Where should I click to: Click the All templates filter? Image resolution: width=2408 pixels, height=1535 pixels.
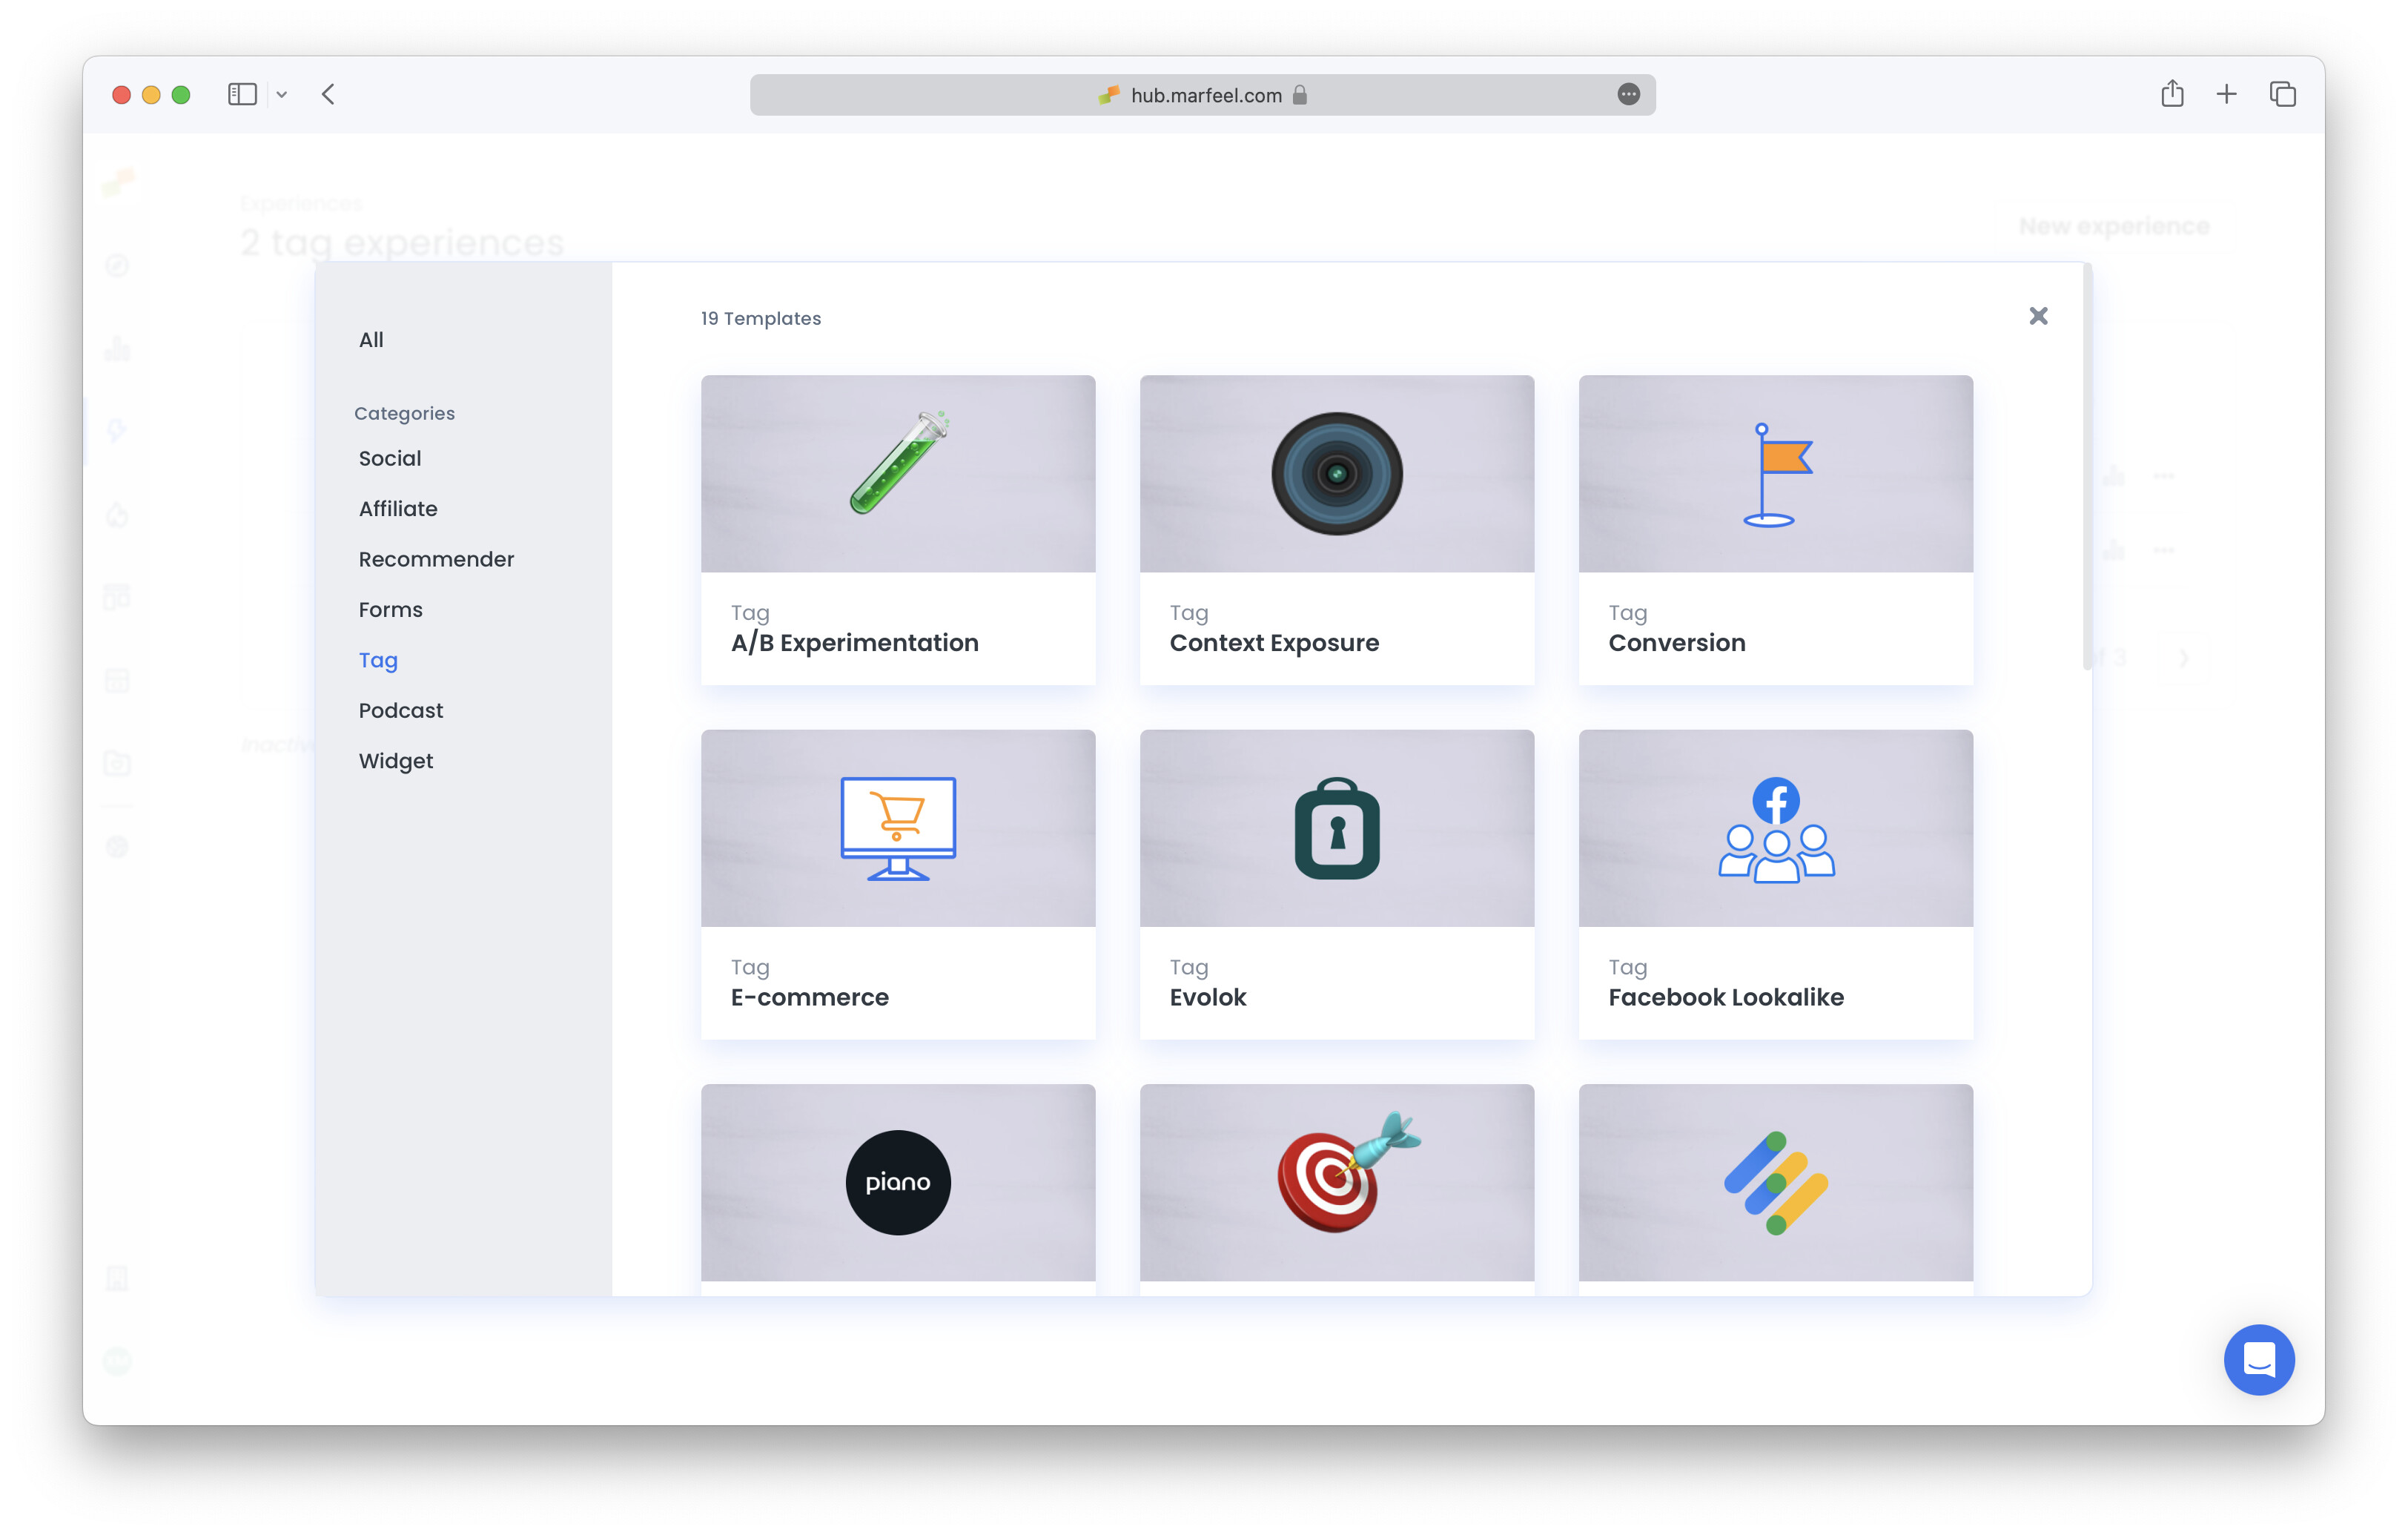(x=371, y=339)
